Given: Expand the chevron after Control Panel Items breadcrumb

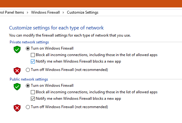Looking at the screenshot, I should pos(27,12).
